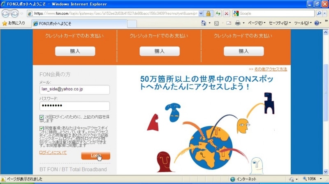
Task: Click the scrollbar down arrow
Action: coord(326,172)
